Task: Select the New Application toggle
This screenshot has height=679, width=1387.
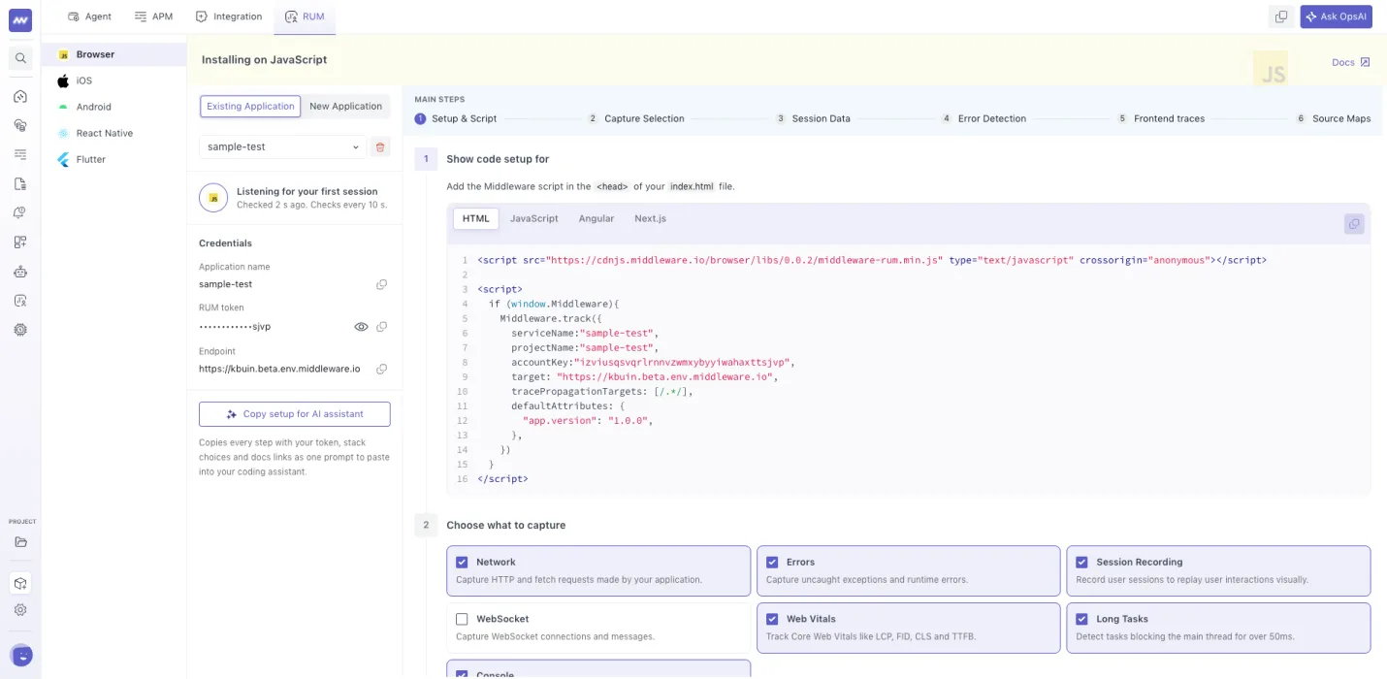Action: (346, 107)
